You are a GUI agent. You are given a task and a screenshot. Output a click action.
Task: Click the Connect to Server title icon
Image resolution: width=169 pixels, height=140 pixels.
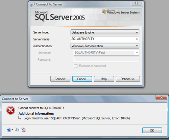point(32,4)
